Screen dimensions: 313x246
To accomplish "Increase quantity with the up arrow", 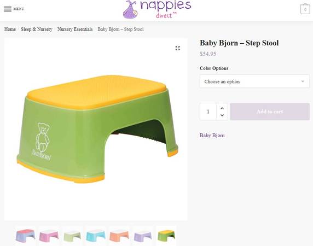I will tap(222, 108).
